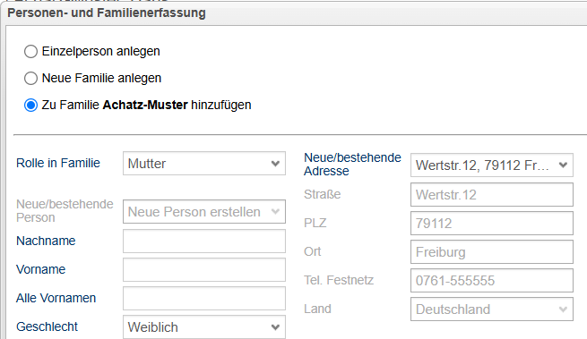Click the Ort label

[313, 251]
